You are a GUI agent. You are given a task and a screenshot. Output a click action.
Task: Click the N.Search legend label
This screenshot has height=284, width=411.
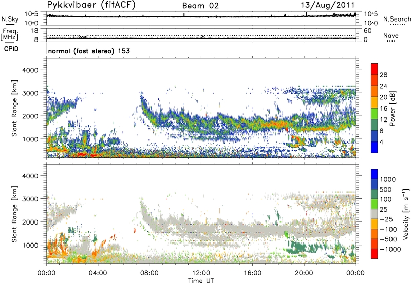[397, 19]
